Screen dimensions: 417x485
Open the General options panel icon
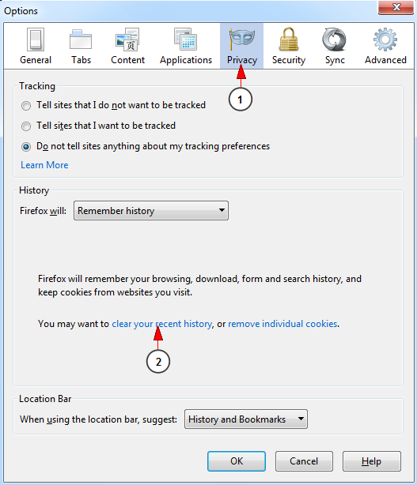(x=36, y=39)
